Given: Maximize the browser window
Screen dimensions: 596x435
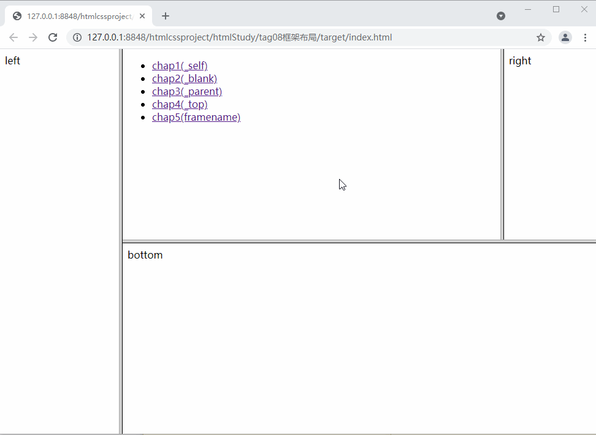Looking at the screenshot, I should [556, 10].
